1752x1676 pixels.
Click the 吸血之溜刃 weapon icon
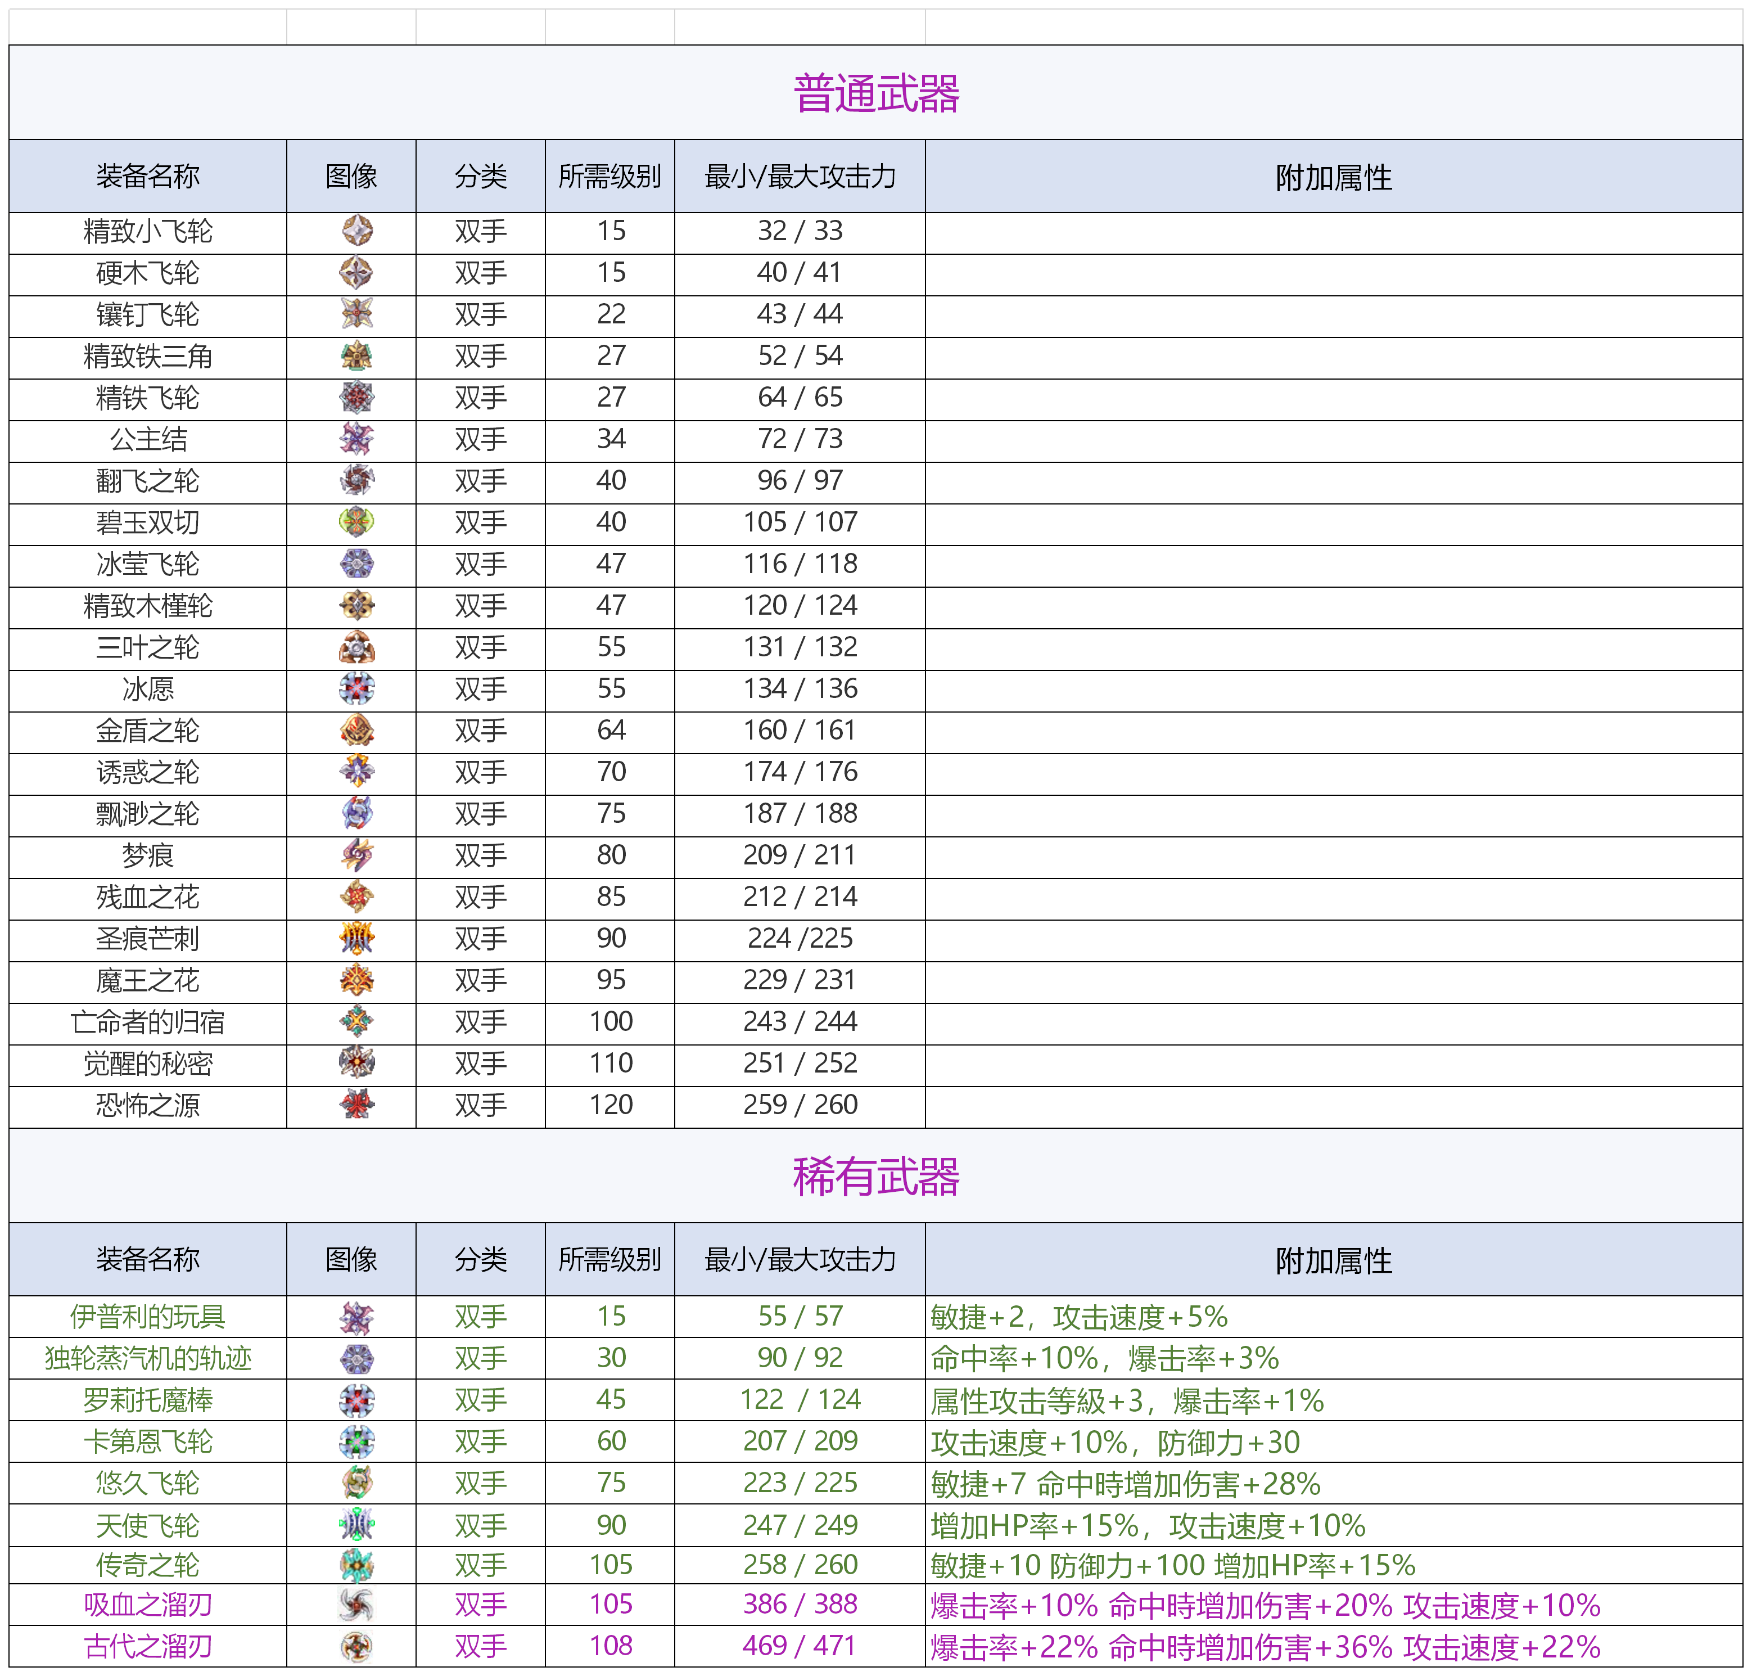357,1605
